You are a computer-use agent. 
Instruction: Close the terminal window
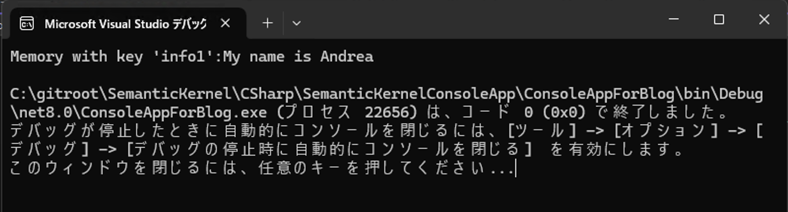[x=764, y=19]
